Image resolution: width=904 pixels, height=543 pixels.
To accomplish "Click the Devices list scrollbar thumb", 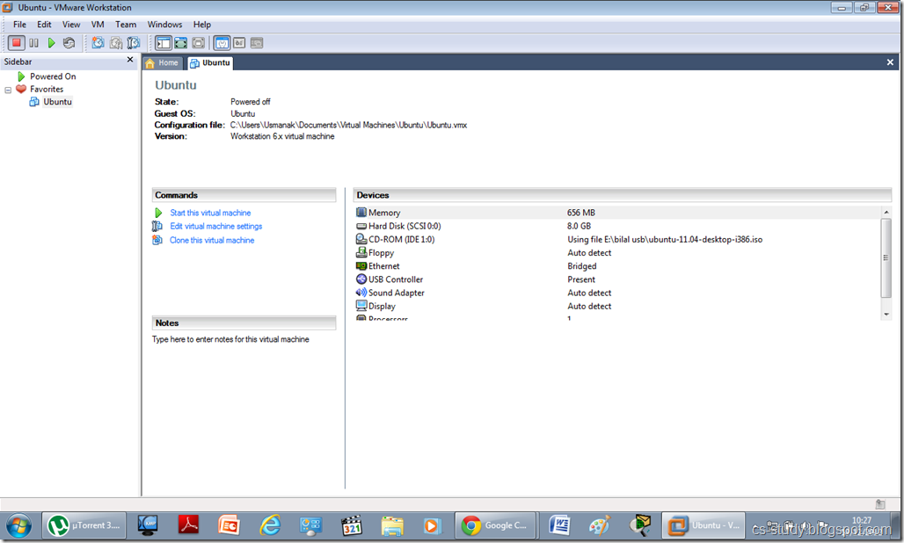I will tap(886, 258).
